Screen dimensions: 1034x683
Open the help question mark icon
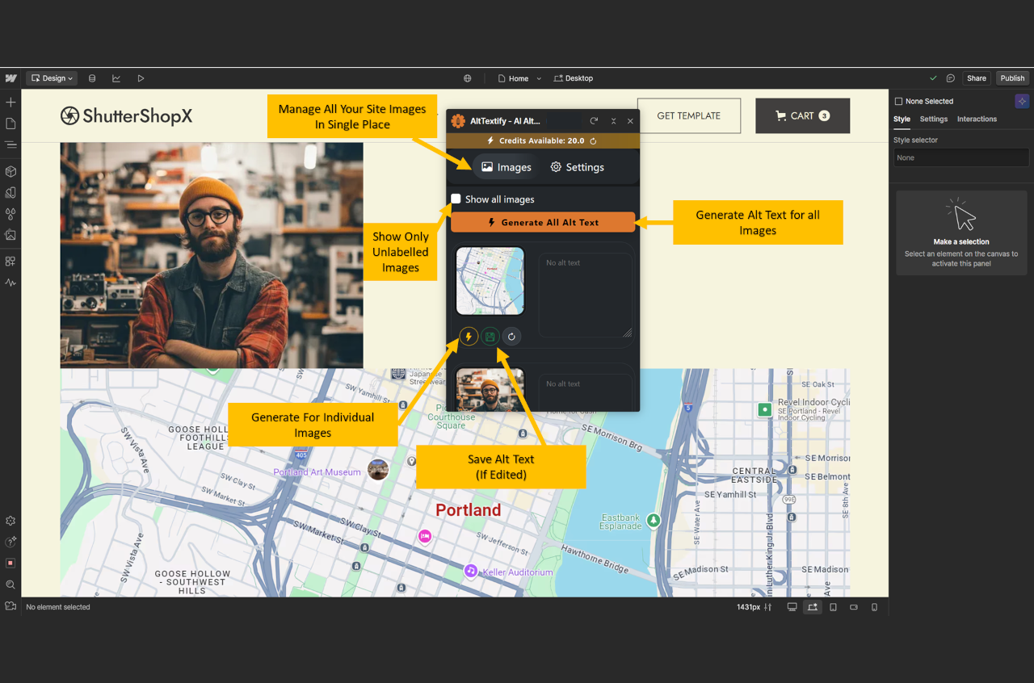[11, 542]
